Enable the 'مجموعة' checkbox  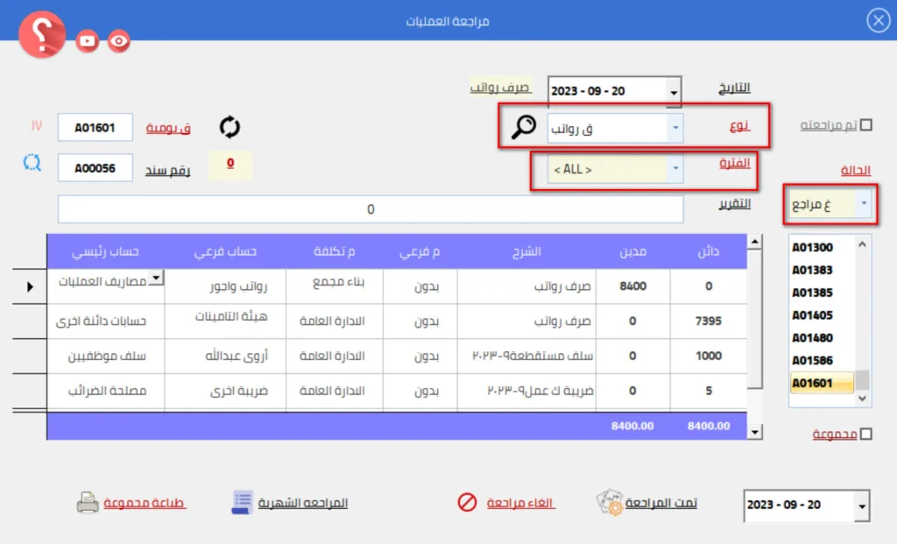click(x=866, y=434)
